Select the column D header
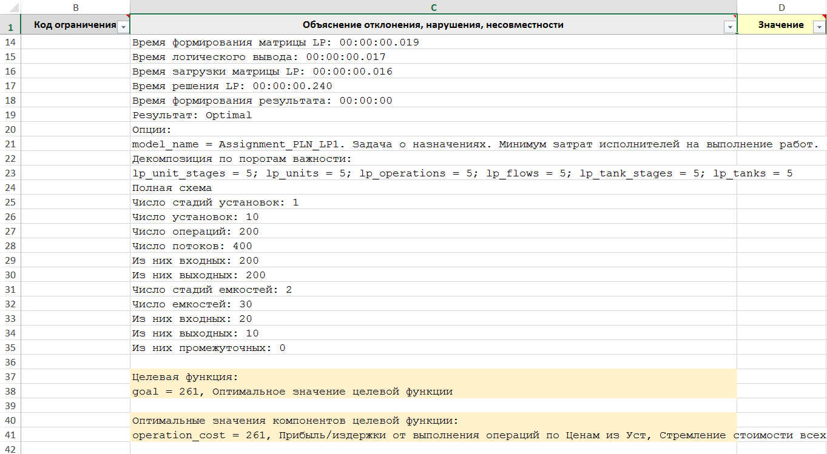This screenshot has width=827, height=454. point(781,7)
